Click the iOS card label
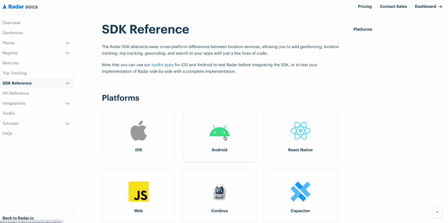 point(139,150)
